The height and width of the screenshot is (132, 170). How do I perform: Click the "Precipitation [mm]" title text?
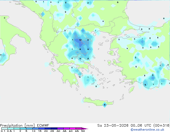tap(17, 126)
